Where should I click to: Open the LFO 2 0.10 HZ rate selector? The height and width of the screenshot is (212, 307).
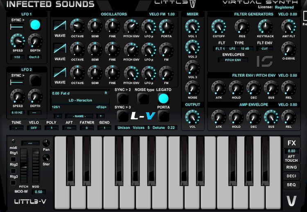[17, 113]
